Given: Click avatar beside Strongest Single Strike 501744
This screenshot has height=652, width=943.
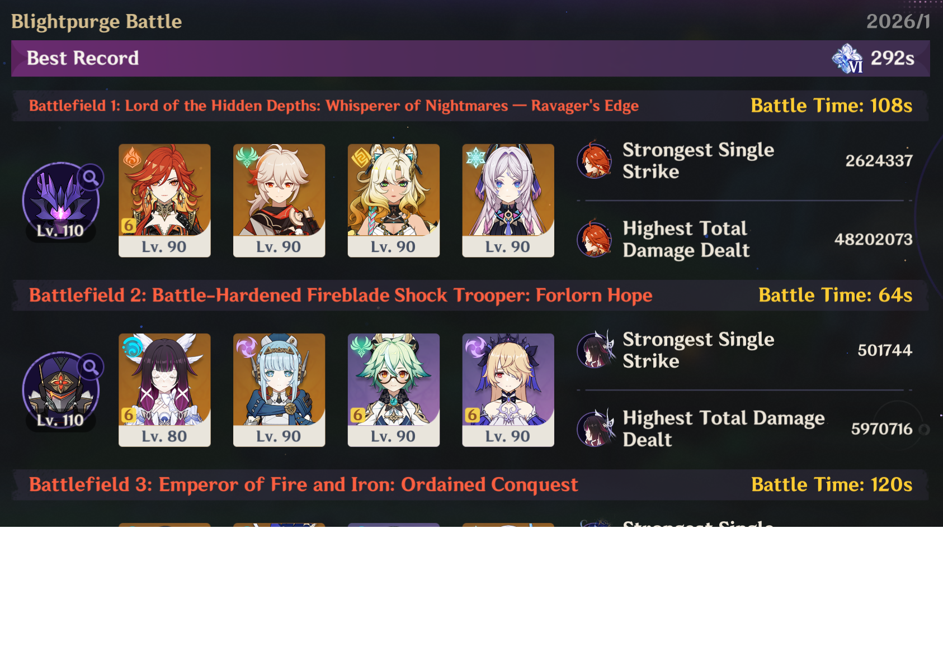Looking at the screenshot, I should 596,350.
